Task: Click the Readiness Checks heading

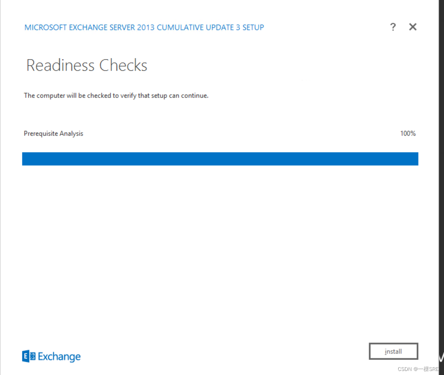Action: [87, 65]
